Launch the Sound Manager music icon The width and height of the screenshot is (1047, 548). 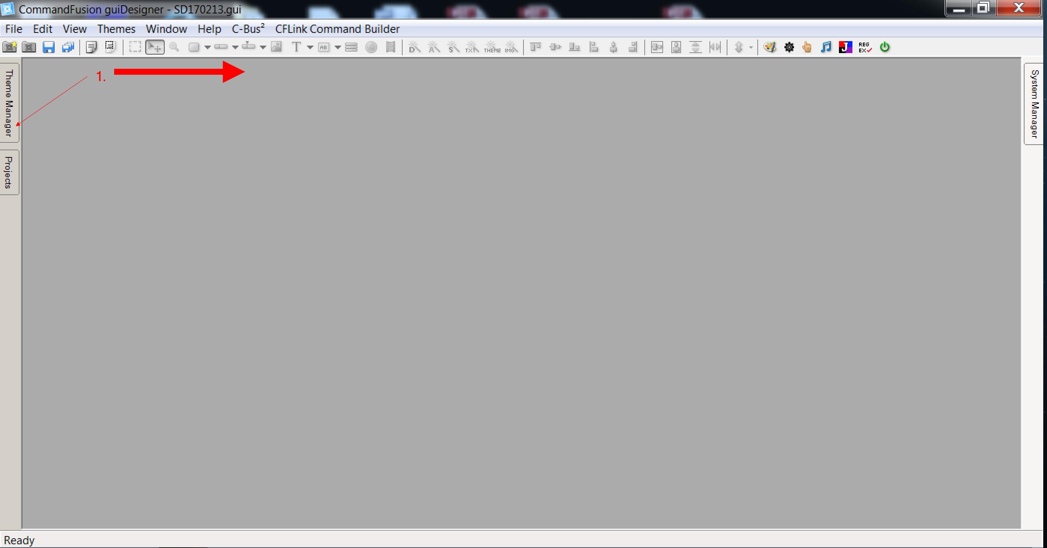tap(826, 47)
